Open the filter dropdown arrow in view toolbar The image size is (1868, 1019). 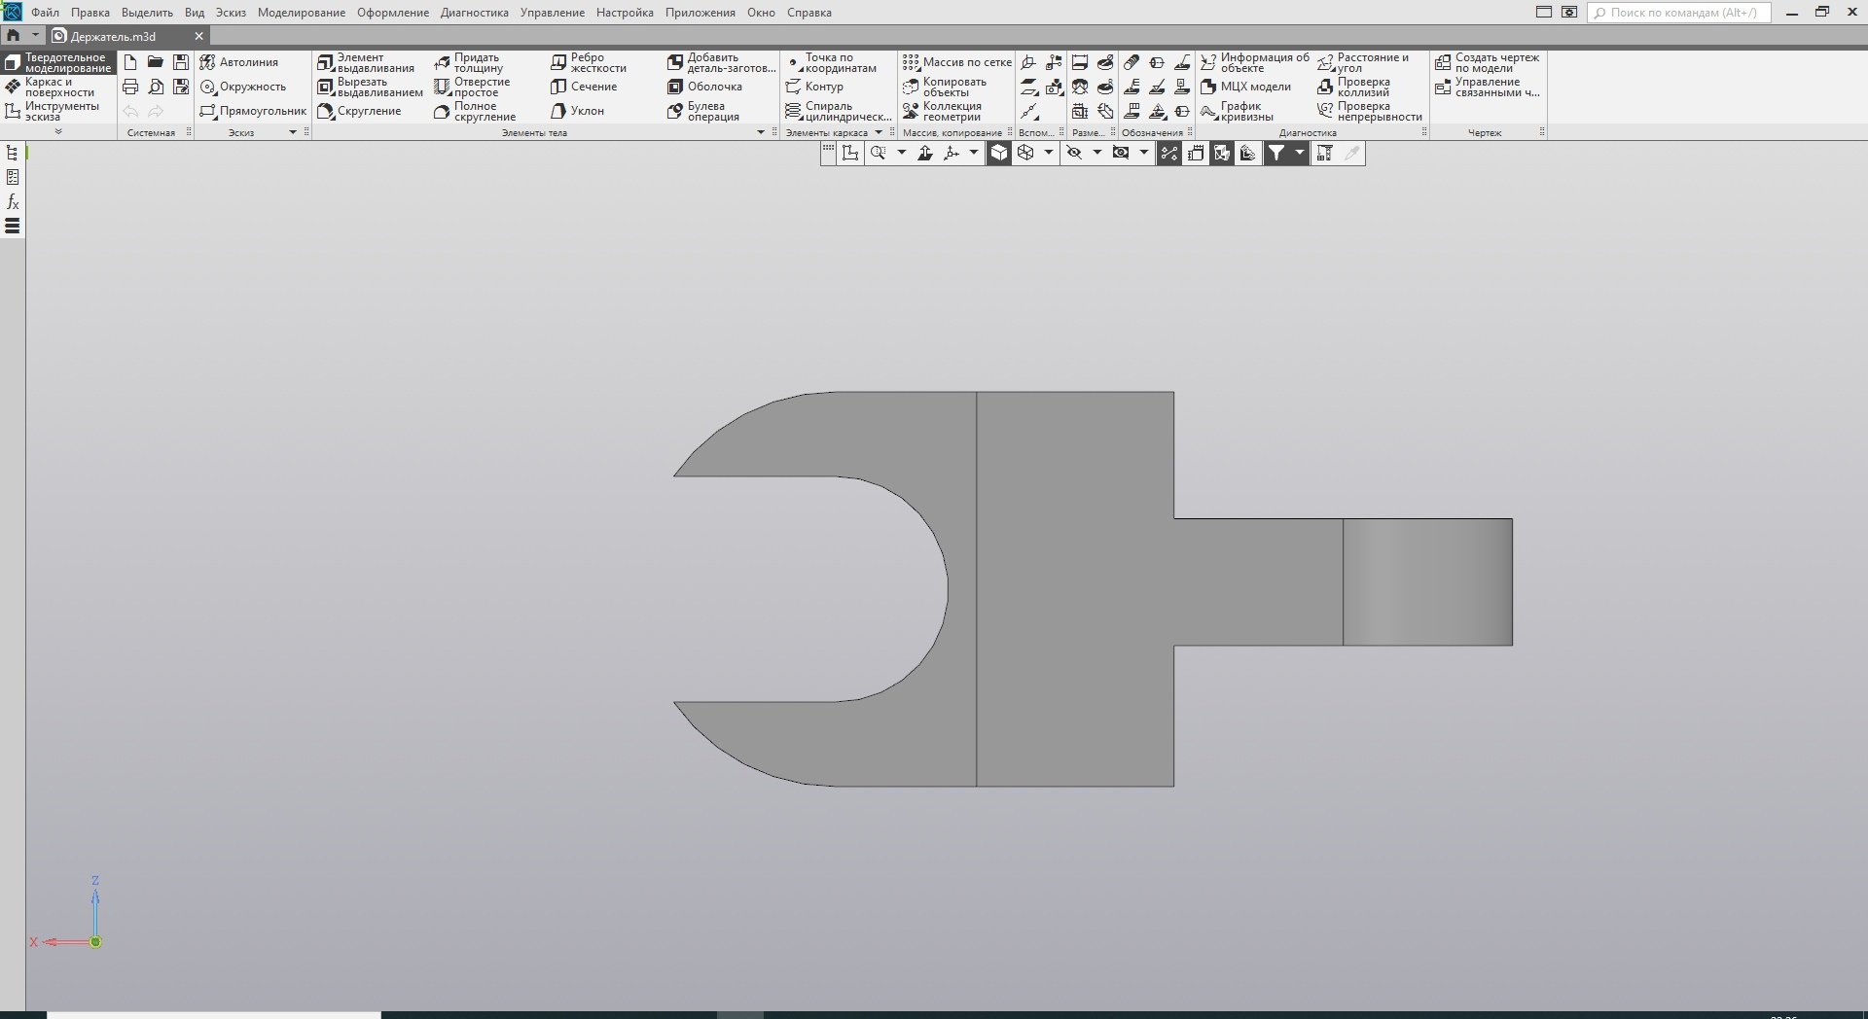pyautogui.click(x=1299, y=153)
